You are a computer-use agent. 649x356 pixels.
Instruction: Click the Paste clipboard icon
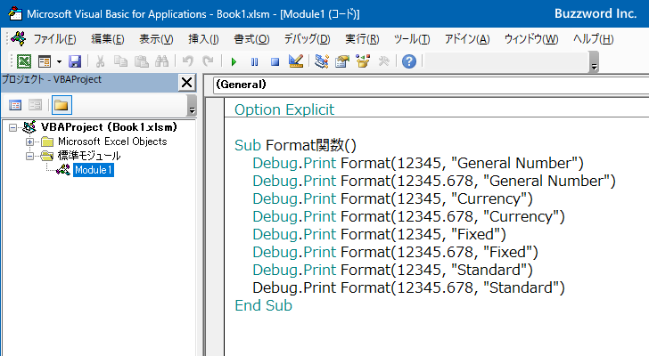[142, 61]
